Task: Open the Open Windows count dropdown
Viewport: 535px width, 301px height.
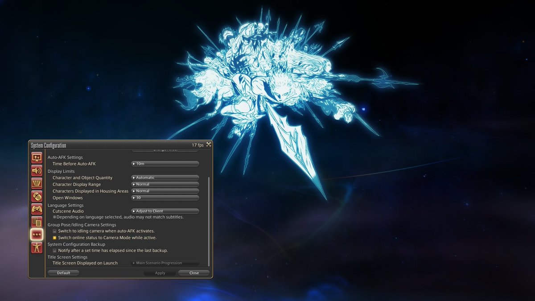Action: click(x=165, y=198)
